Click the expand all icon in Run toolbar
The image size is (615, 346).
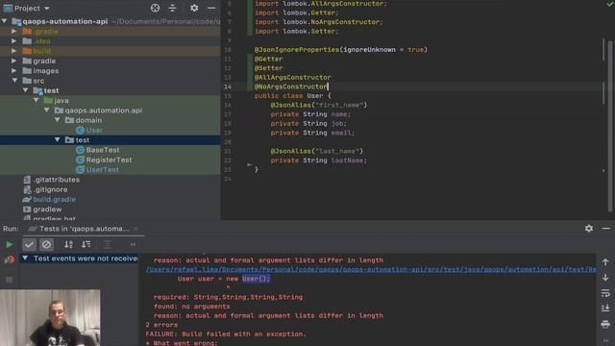[x=107, y=244]
